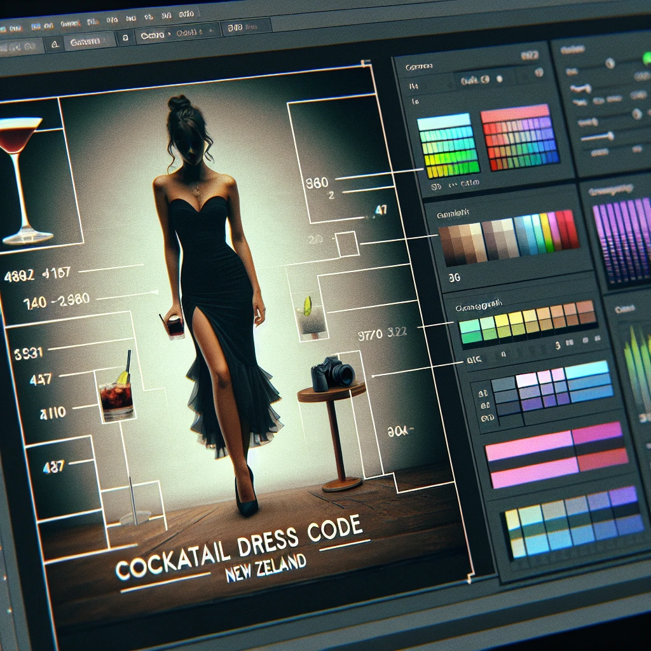This screenshot has height=651, width=651.
Task: Click the small square icon button between toolbar fields
Action: point(125,38)
